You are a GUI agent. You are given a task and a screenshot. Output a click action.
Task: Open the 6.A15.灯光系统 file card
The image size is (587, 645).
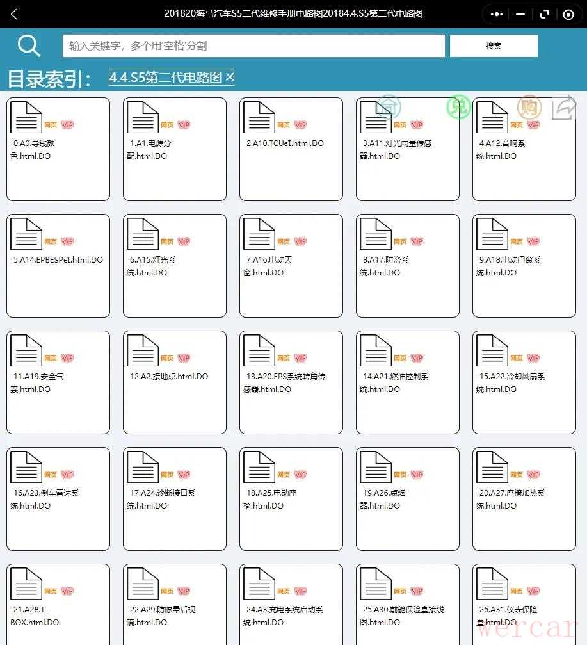175,266
